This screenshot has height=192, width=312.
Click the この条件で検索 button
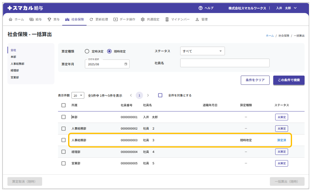289,80
